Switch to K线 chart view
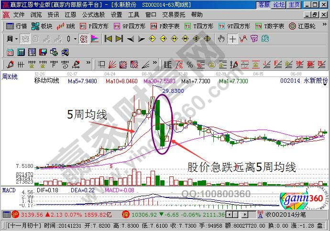 point(66,26)
